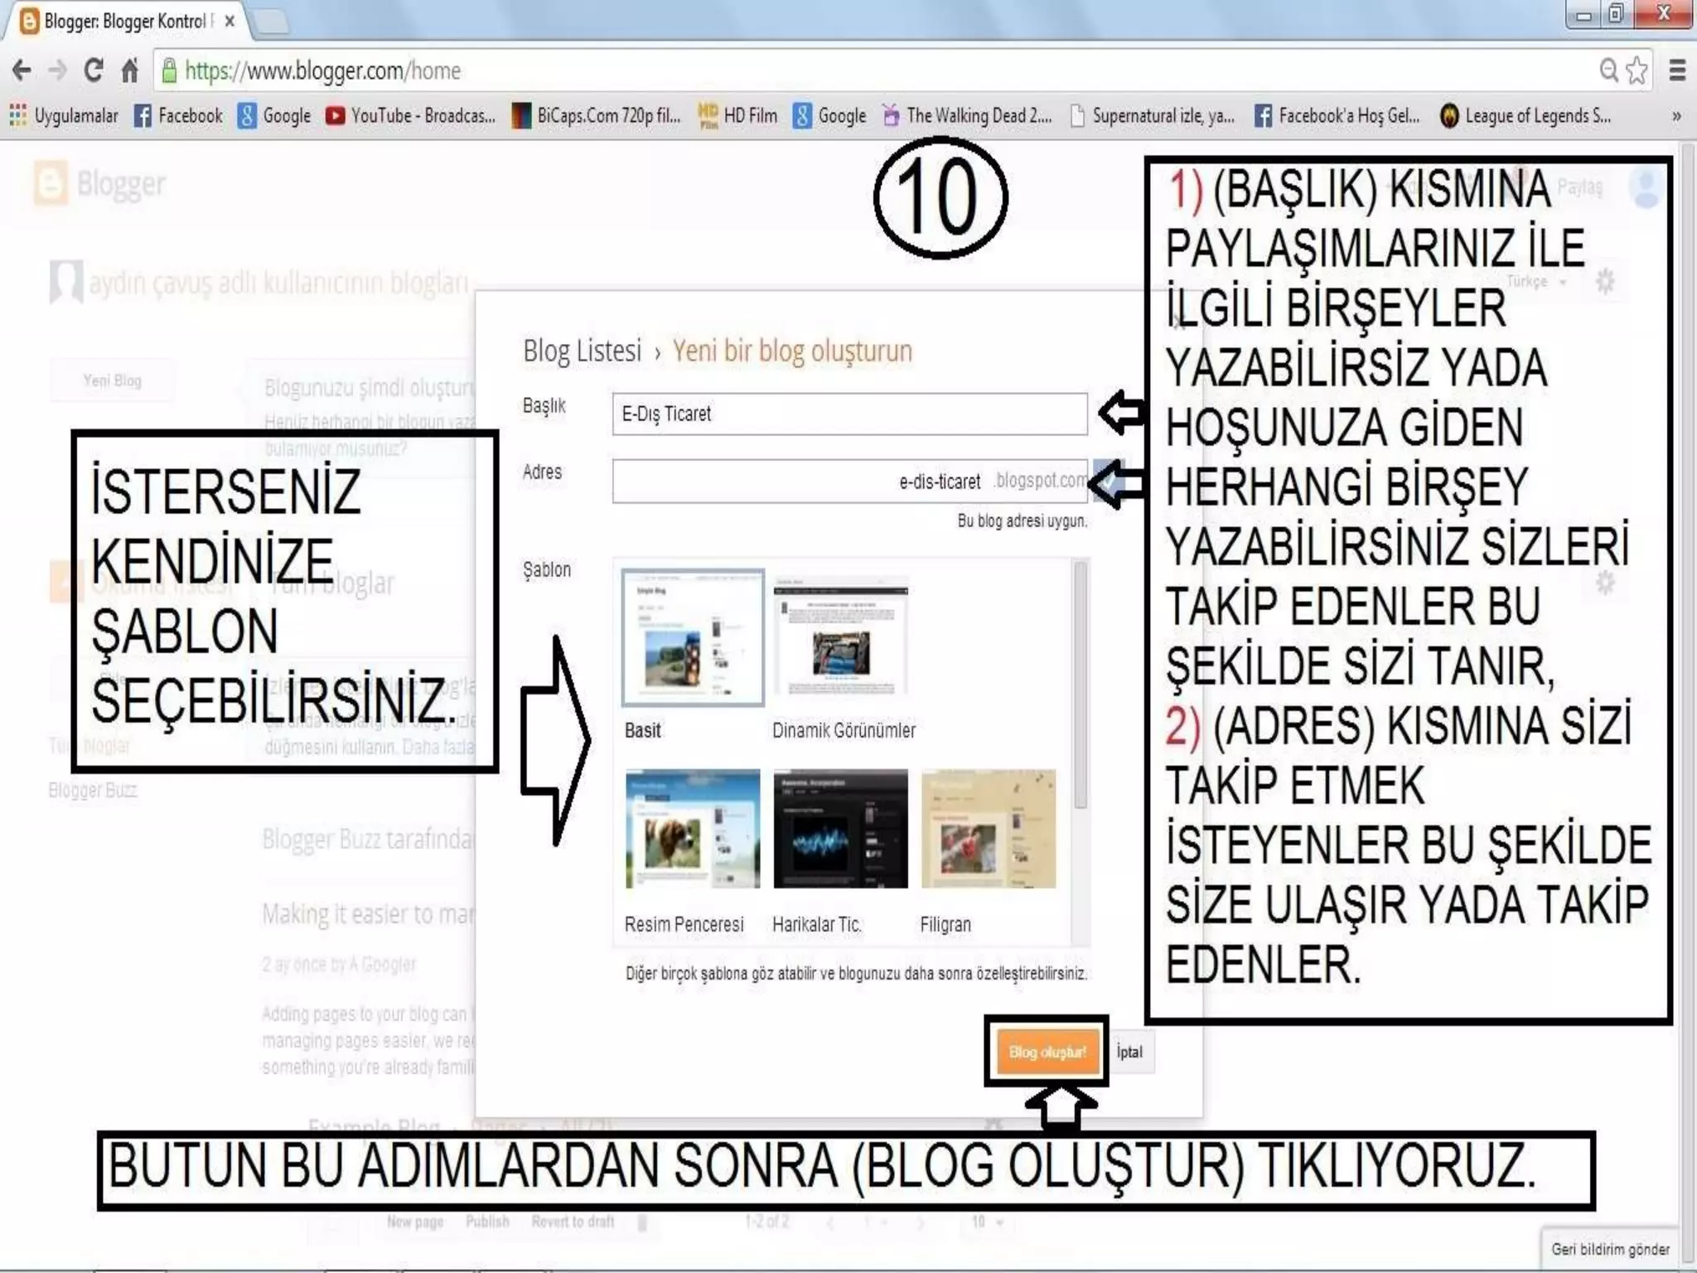Bookmark this page with the star icon
Viewport: 1697px width, 1273px height.
(x=1637, y=70)
